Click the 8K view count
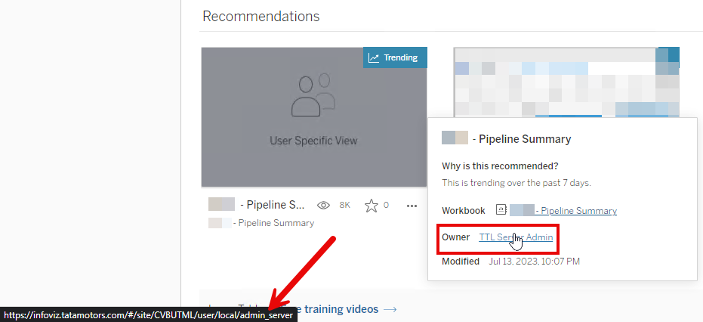This screenshot has width=703, height=322. (x=344, y=205)
